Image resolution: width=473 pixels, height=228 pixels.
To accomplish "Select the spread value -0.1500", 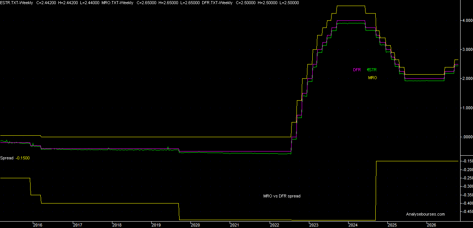I will pyautogui.click(x=23, y=158).
